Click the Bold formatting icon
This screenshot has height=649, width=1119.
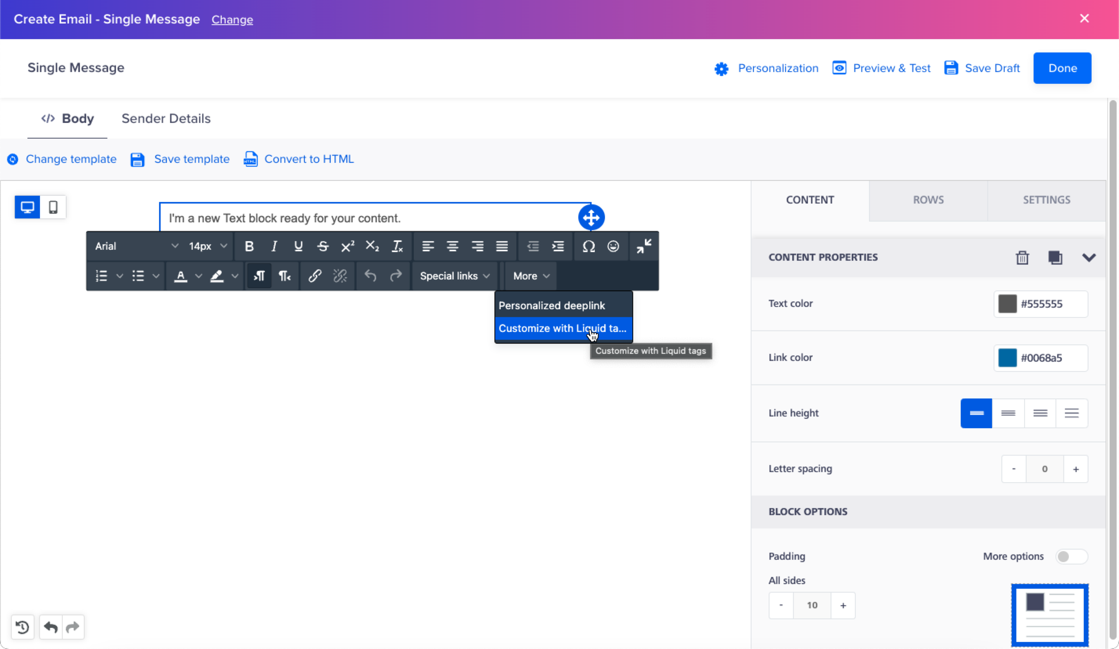tap(249, 246)
